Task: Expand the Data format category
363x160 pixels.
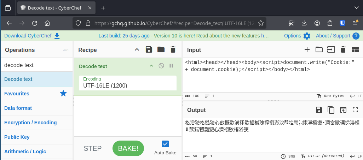Action: click(36, 108)
